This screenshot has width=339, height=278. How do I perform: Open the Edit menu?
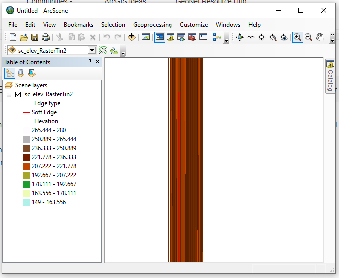[30, 25]
